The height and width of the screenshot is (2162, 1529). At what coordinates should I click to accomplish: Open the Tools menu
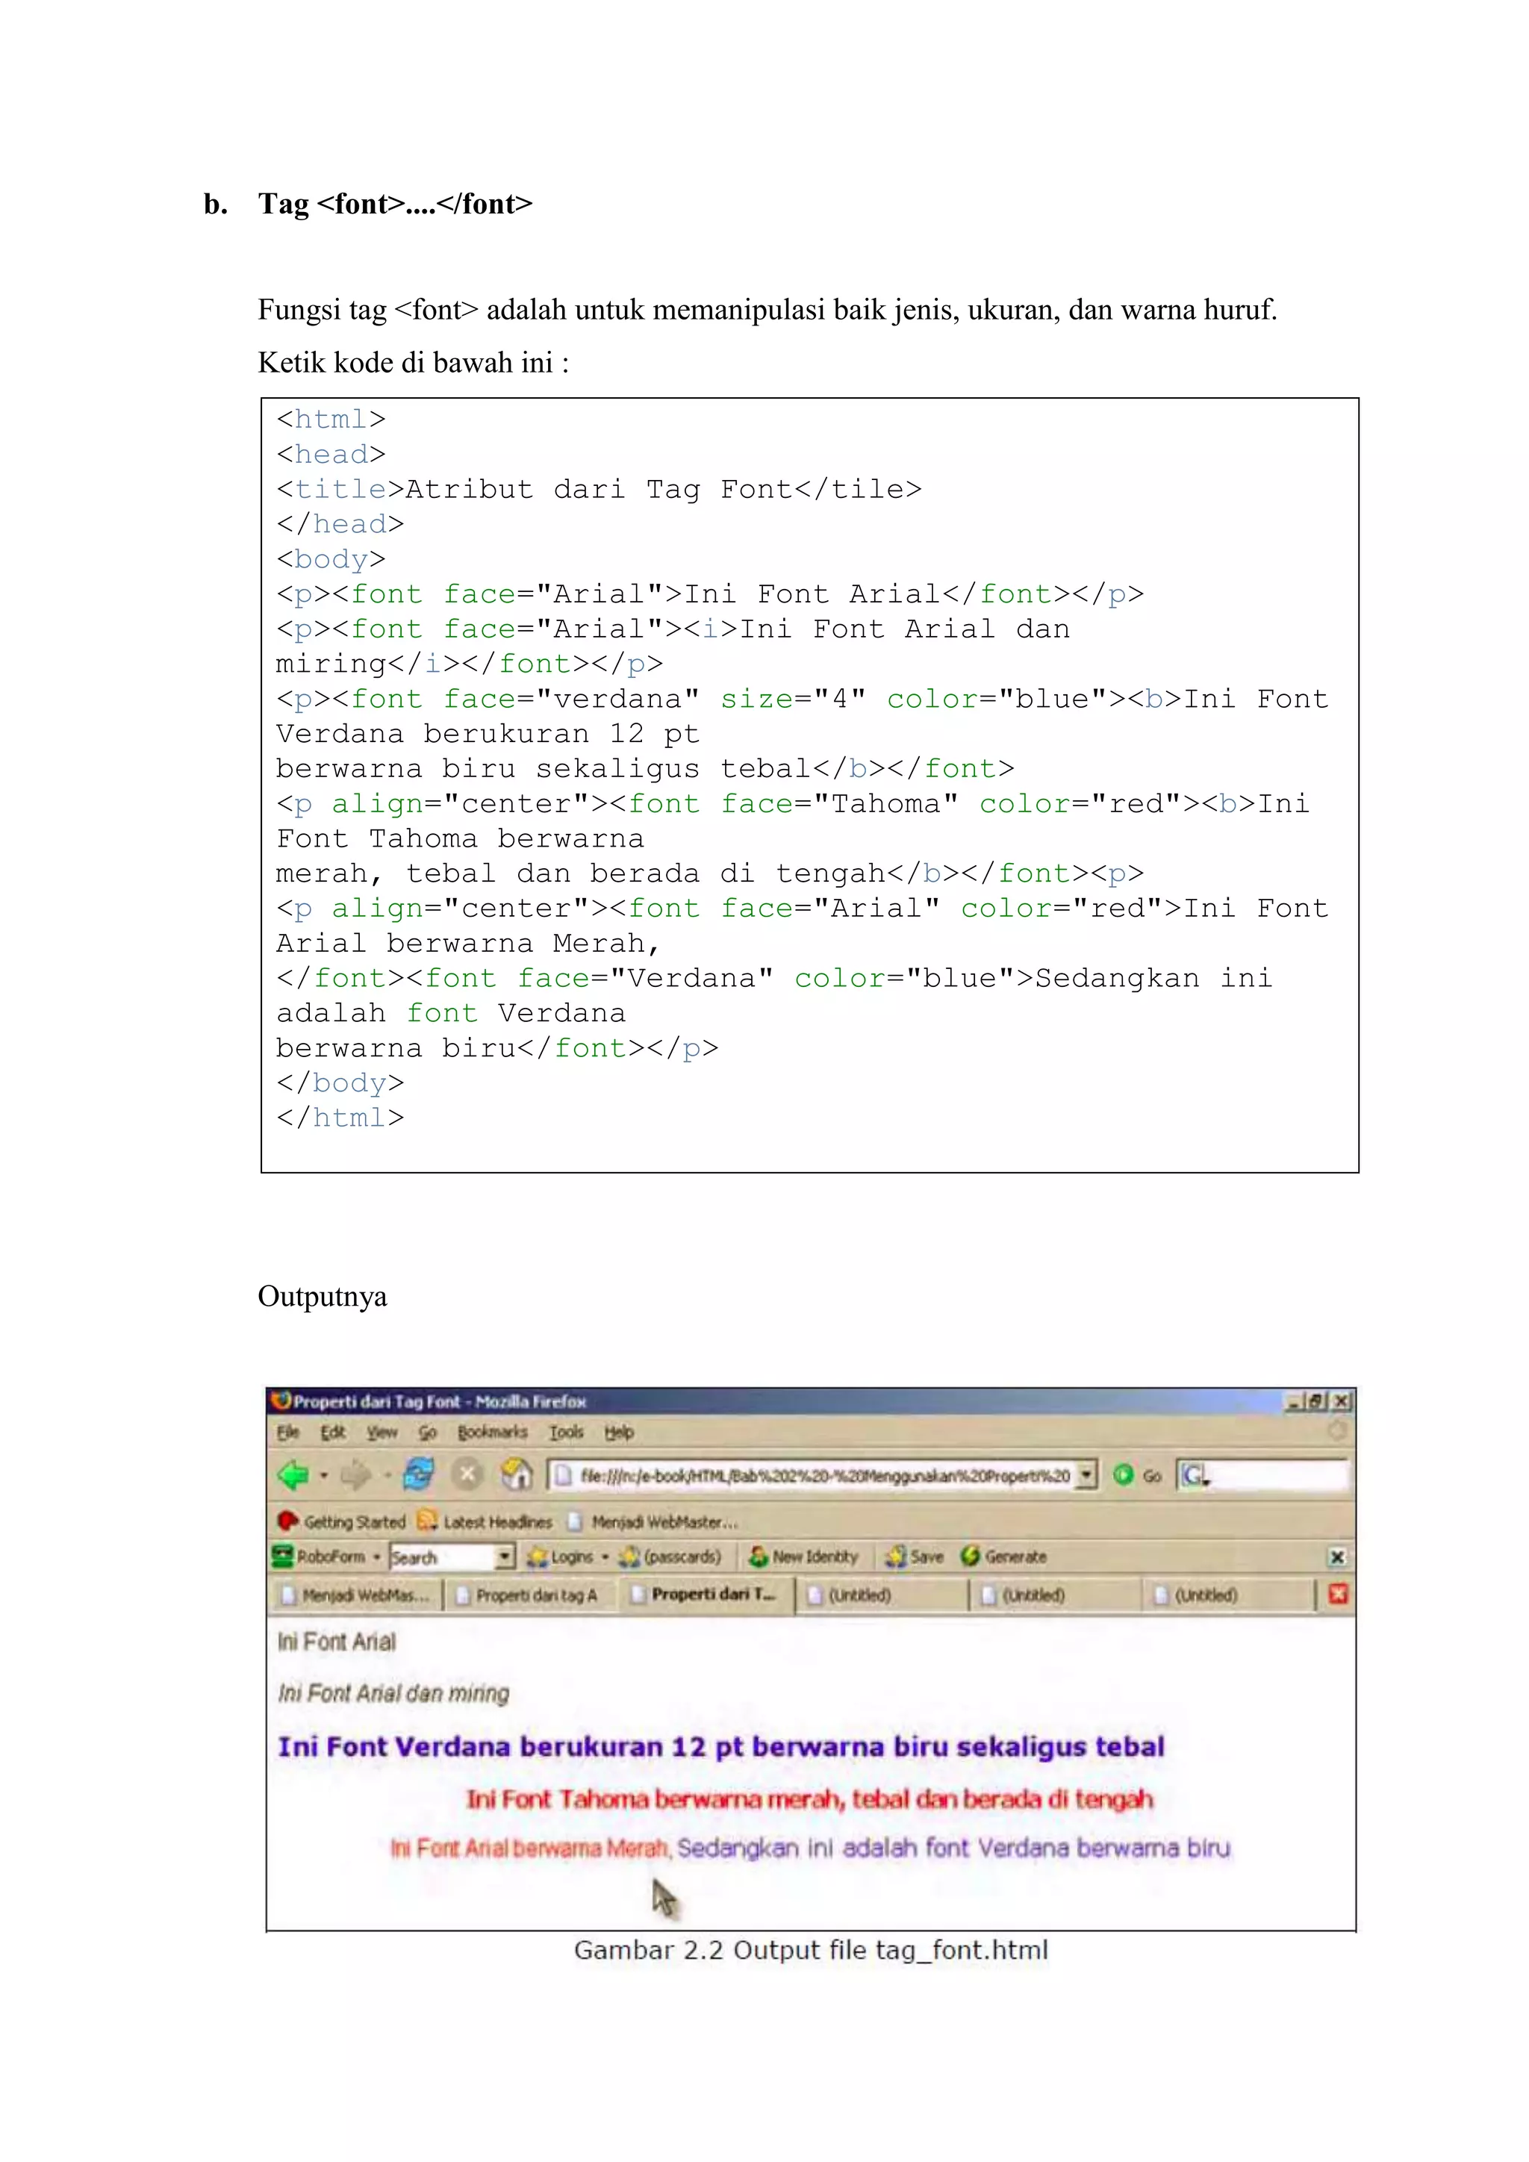tap(566, 1432)
